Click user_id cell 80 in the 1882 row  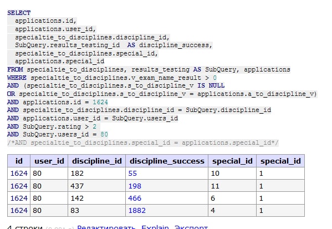[49, 211]
